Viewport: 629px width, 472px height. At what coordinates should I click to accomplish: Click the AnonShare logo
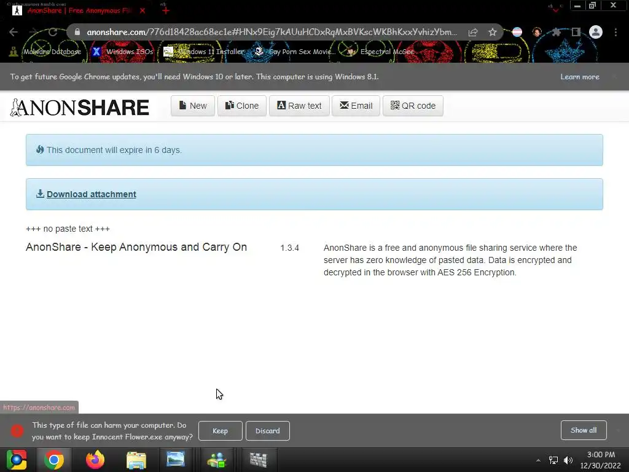[x=79, y=108]
